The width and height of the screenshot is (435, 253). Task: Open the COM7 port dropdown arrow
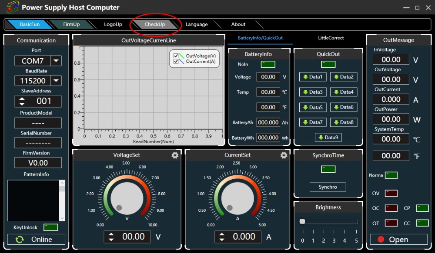pos(56,61)
